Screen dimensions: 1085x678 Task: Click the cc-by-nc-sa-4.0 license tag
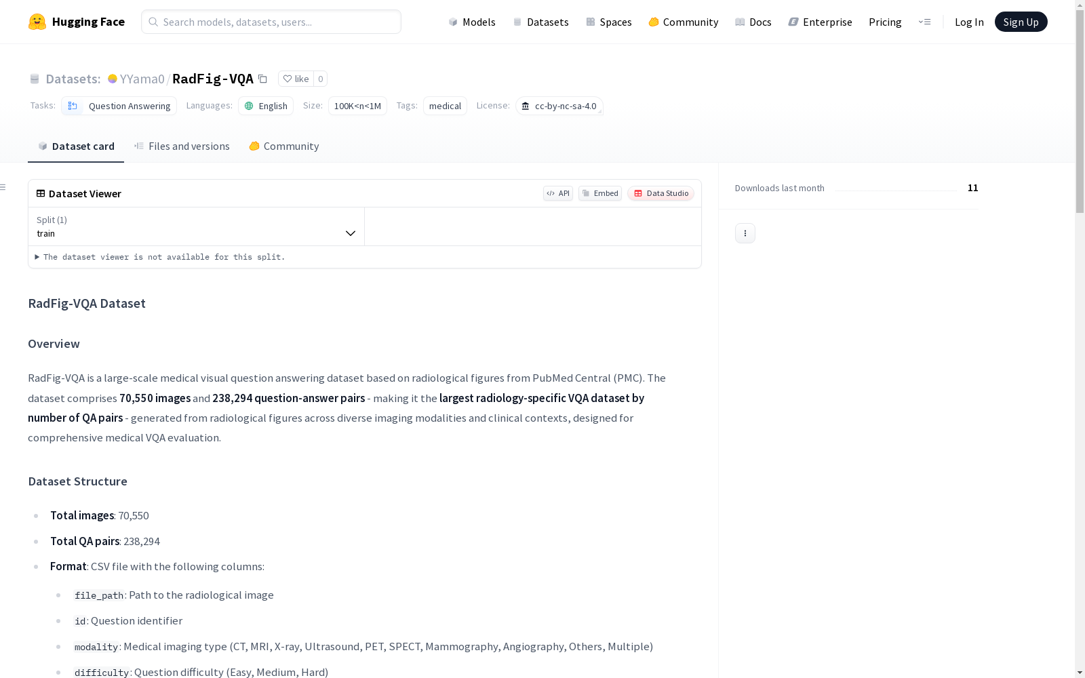(x=559, y=106)
